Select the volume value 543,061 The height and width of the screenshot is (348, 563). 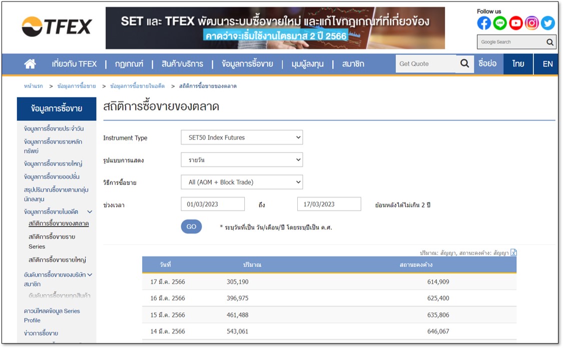click(x=237, y=331)
